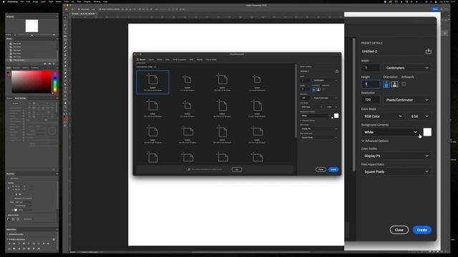Click the Create button in small New Document dialog

333,170
